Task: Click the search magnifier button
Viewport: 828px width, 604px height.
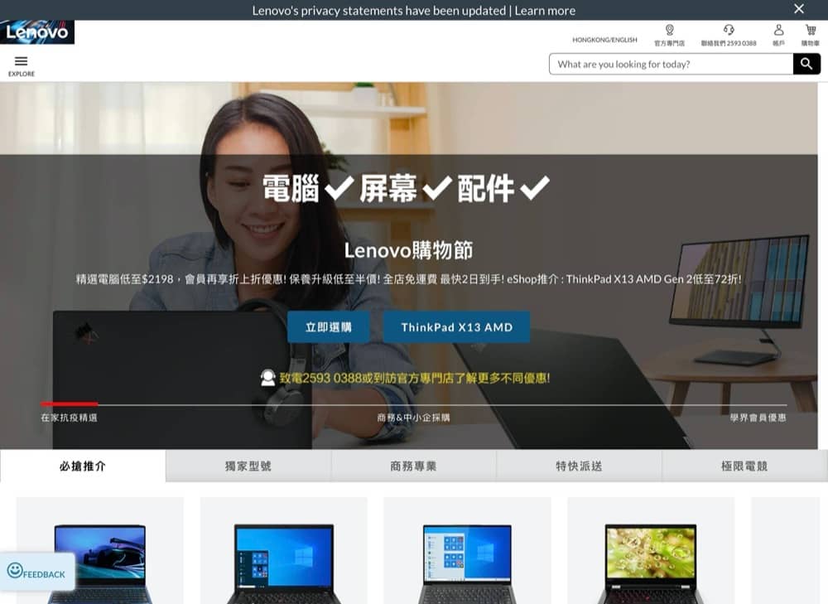Action: (x=806, y=64)
